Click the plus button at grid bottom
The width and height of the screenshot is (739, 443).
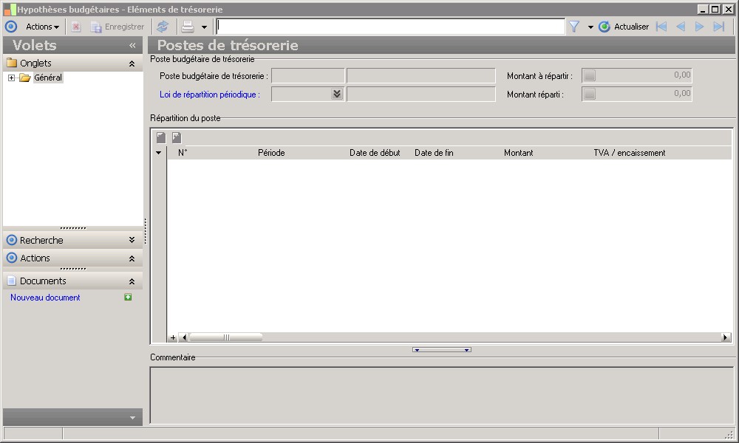[x=173, y=337]
